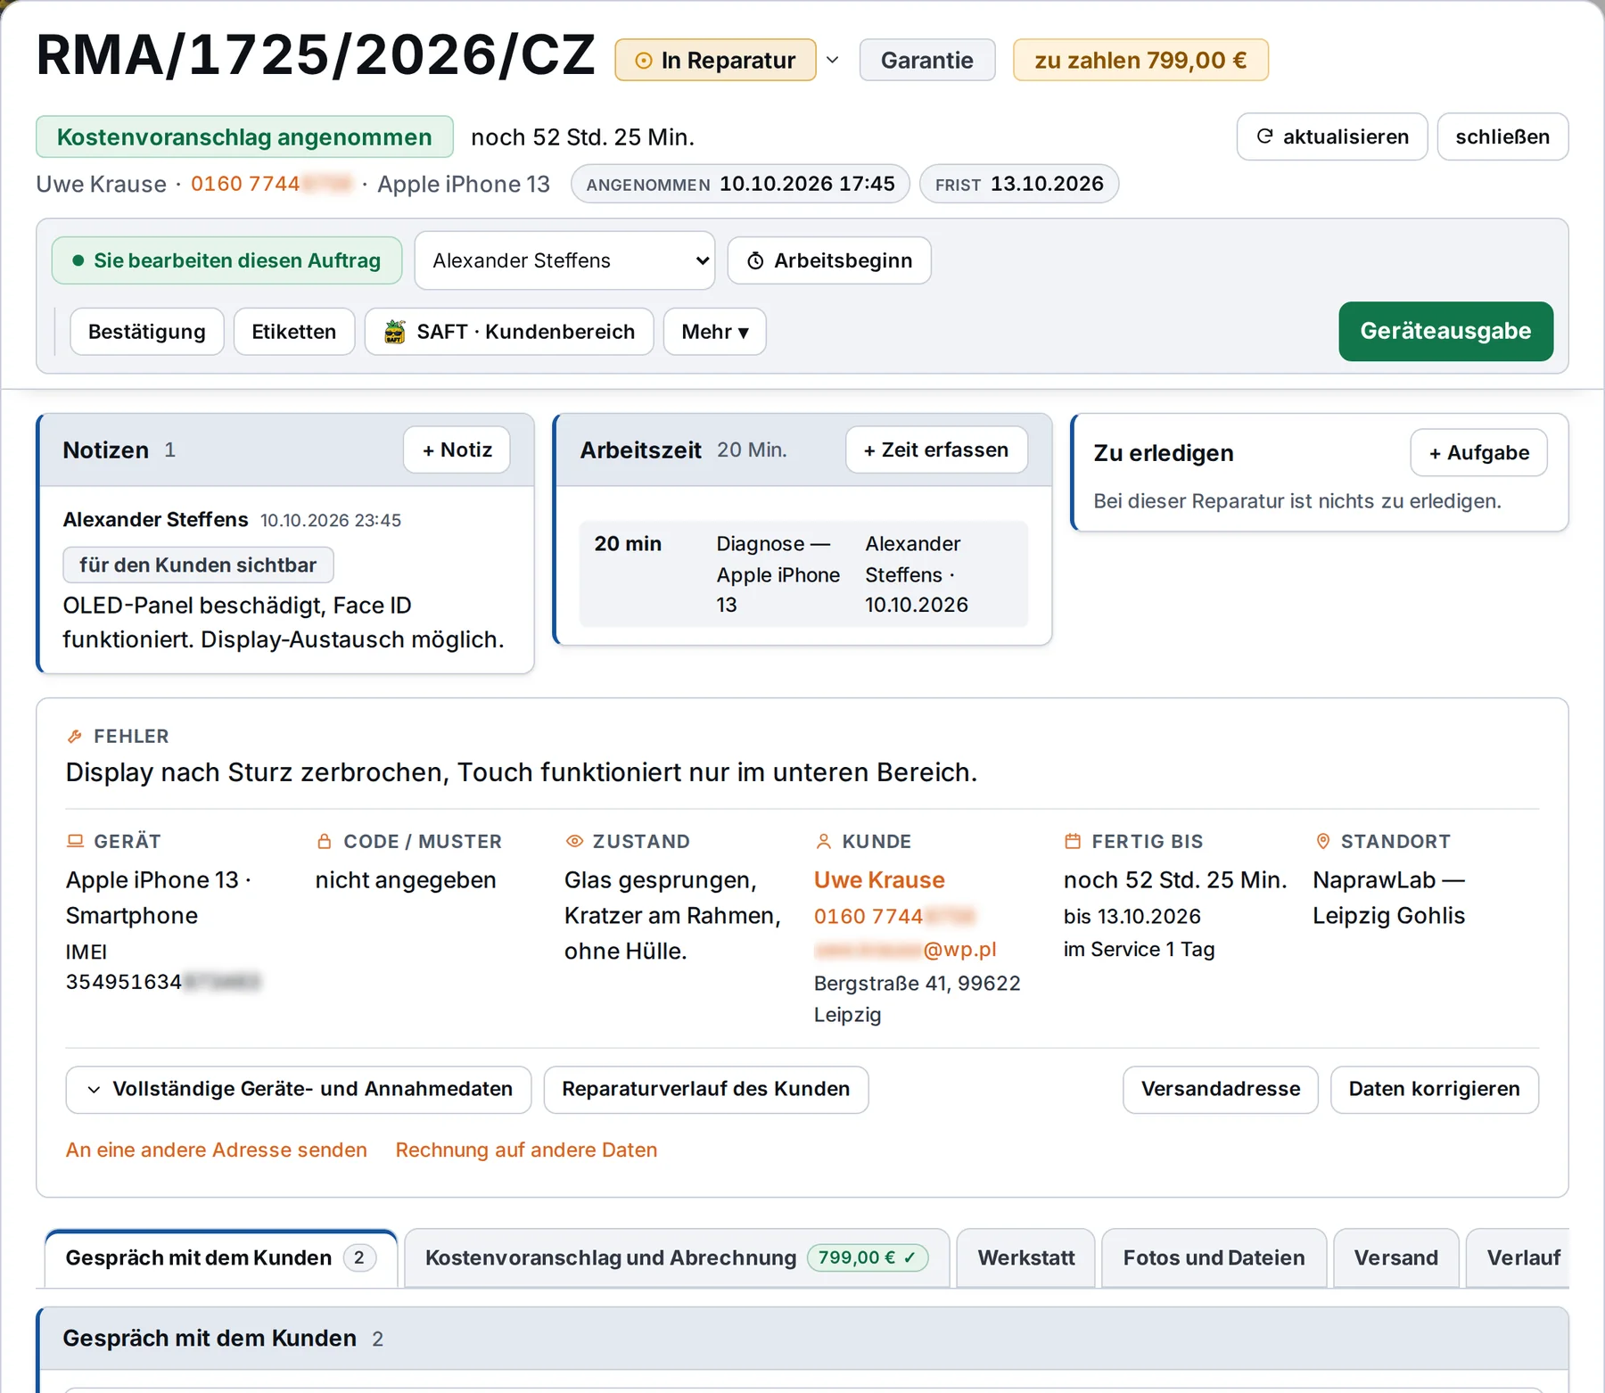Click the Etiketten button
This screenshot has width=1605, height=1393.
[294, 332]
